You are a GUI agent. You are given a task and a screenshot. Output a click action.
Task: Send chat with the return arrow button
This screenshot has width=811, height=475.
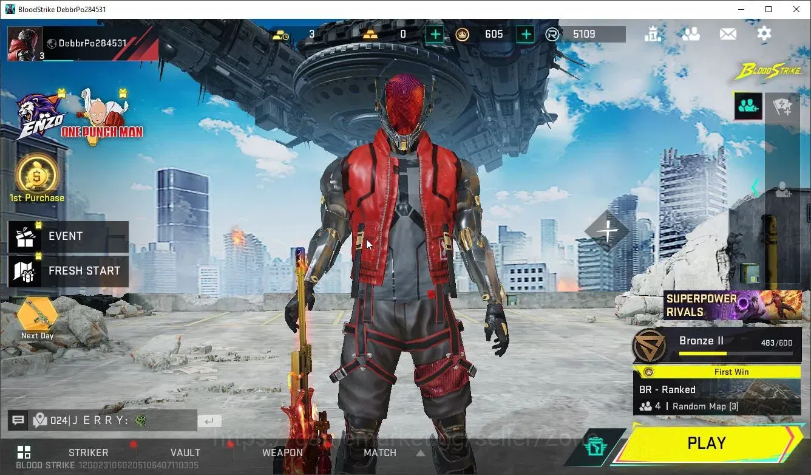[x=209, y=421]
